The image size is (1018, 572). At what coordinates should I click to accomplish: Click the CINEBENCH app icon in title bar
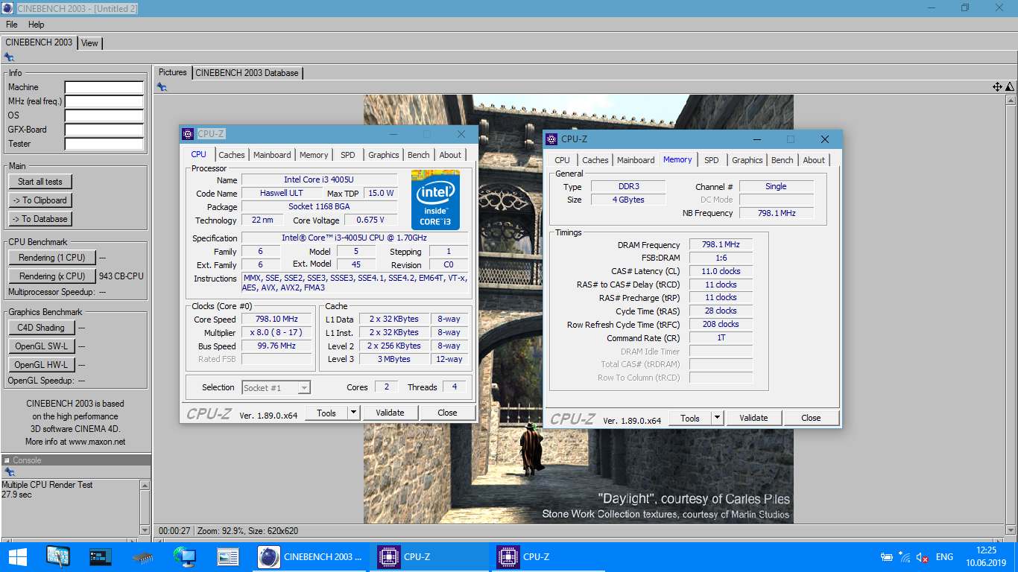7,8
